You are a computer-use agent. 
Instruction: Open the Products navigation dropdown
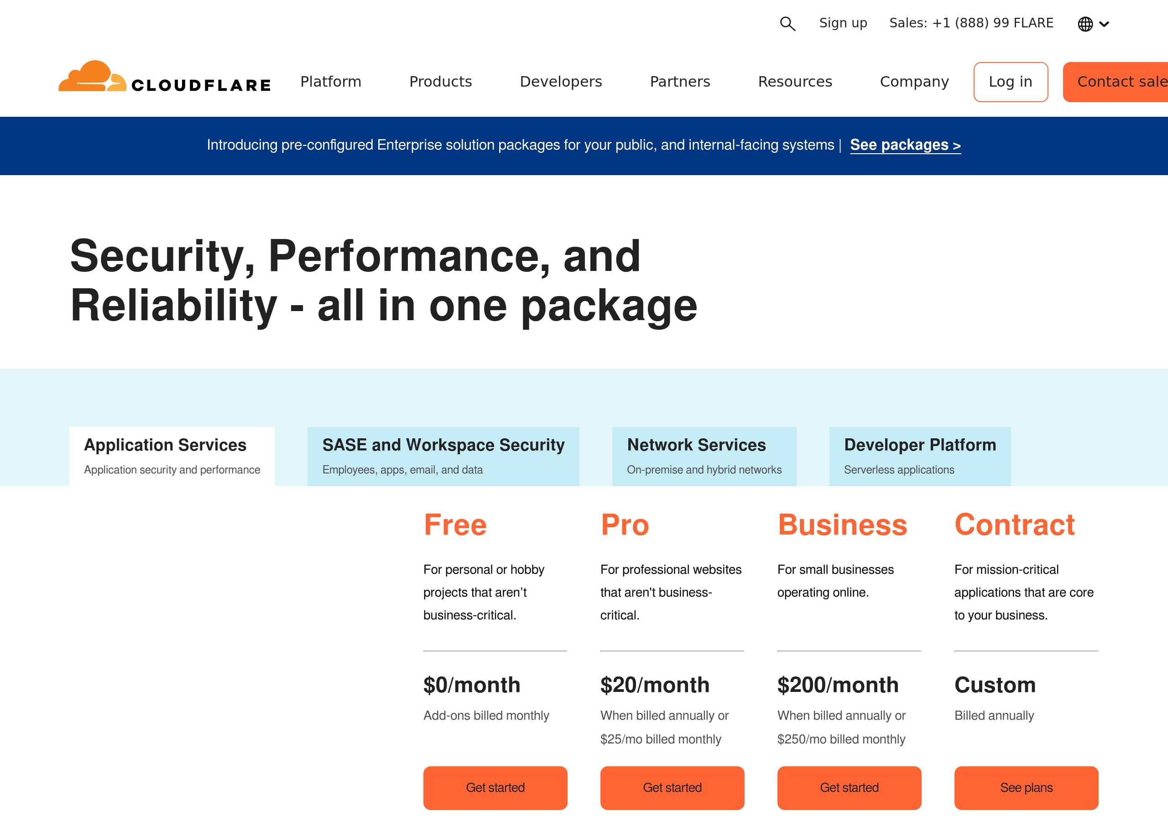[440, 81]
